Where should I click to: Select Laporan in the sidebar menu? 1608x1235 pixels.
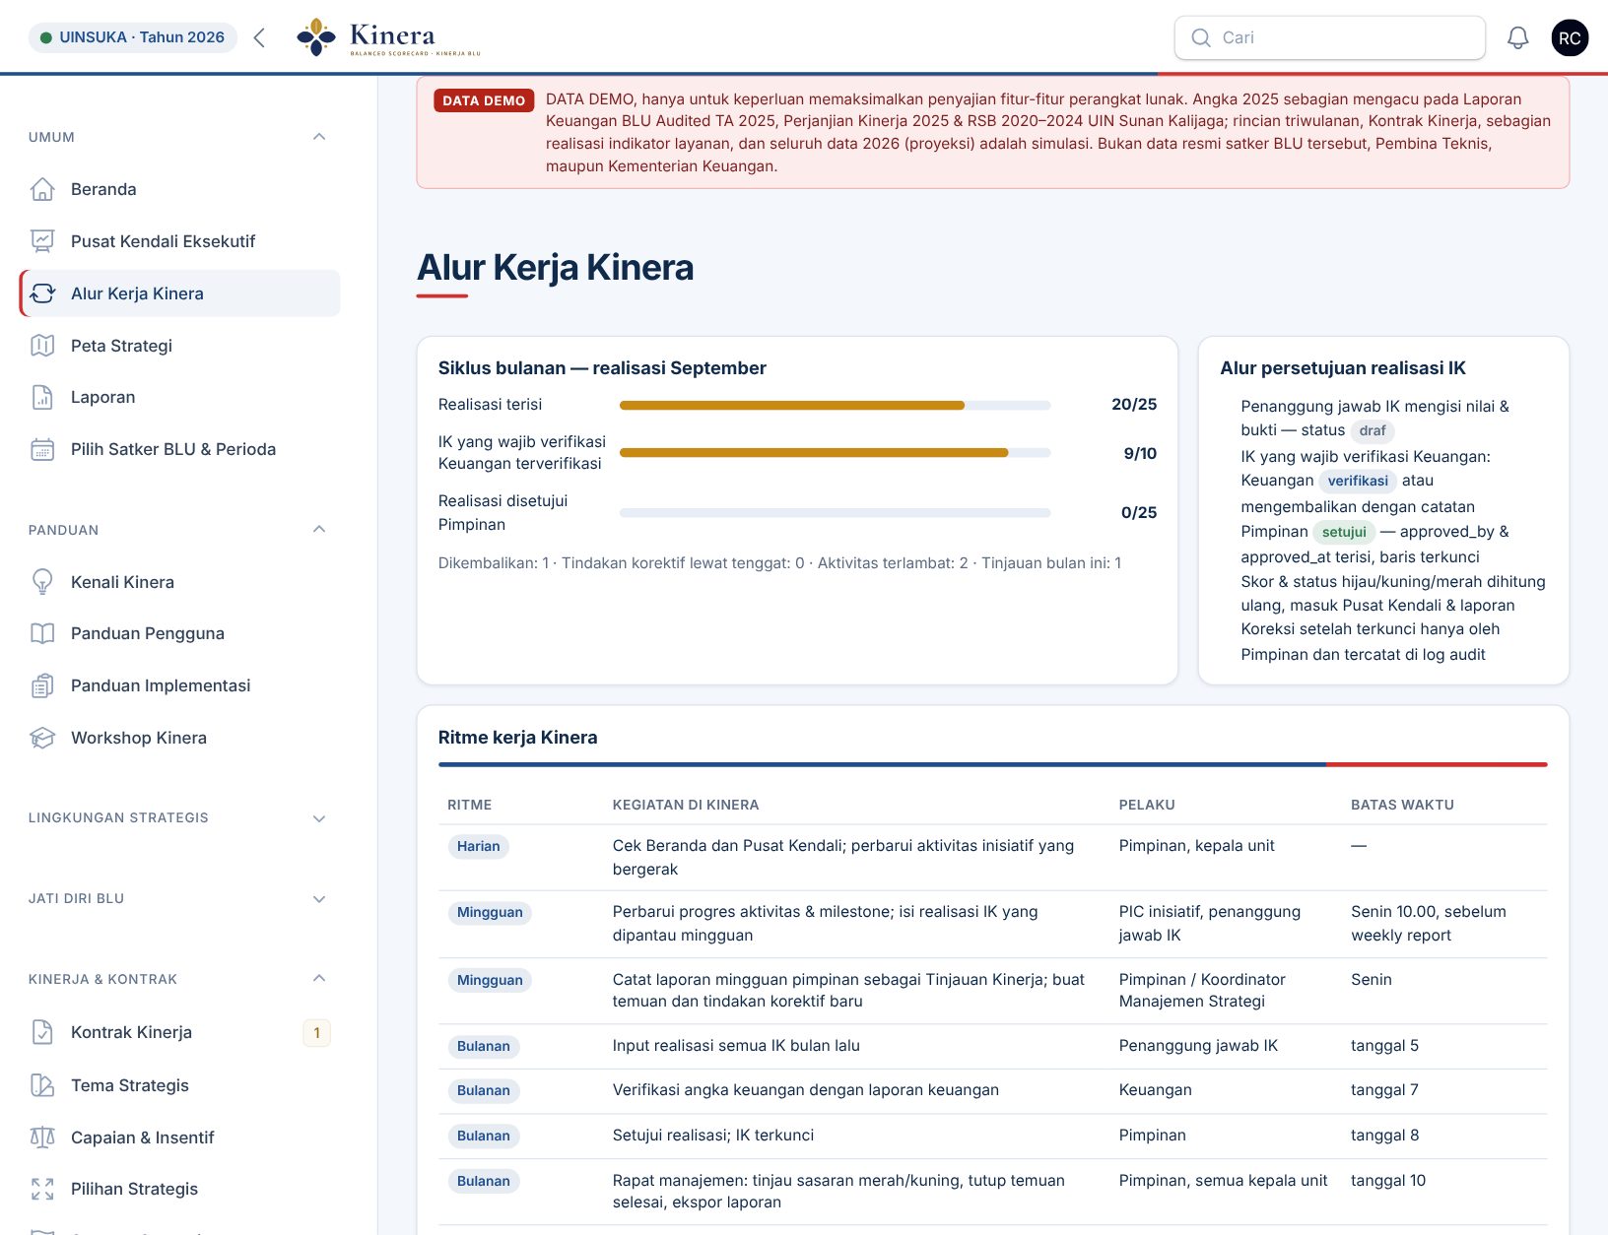[179, 397]
